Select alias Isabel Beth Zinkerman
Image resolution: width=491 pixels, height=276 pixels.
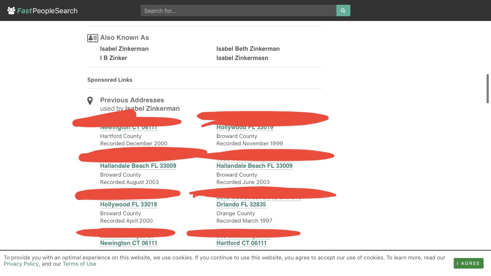(248, 49)
